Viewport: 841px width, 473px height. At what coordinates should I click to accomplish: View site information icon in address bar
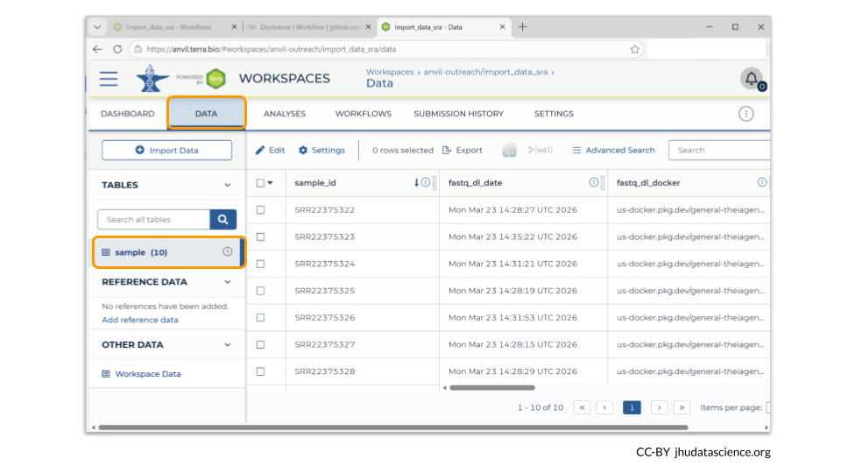[x=138, y=49]
